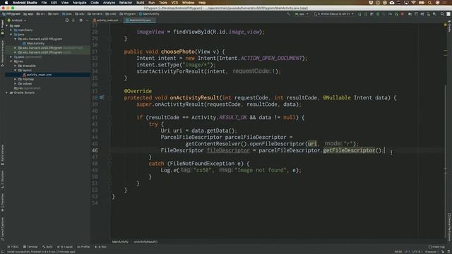Open the Navigate menu
The image size is (452, 254).
pos(79,3)
